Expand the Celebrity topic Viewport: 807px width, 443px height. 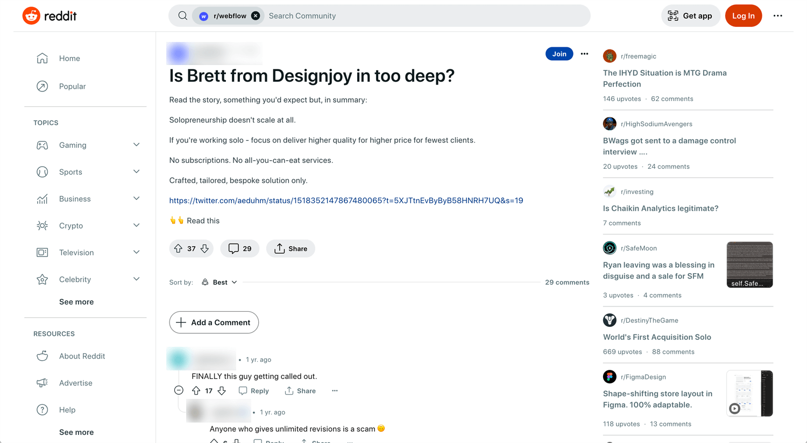137,279
